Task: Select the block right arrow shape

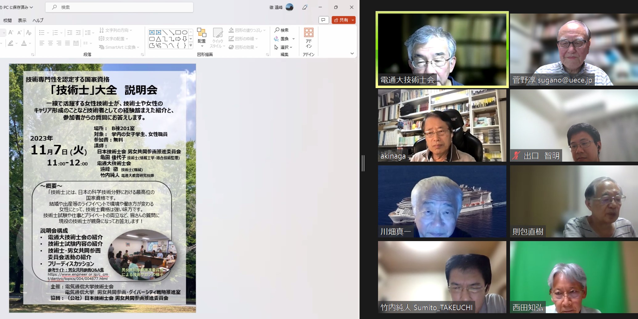Action: tap(178, 39)
